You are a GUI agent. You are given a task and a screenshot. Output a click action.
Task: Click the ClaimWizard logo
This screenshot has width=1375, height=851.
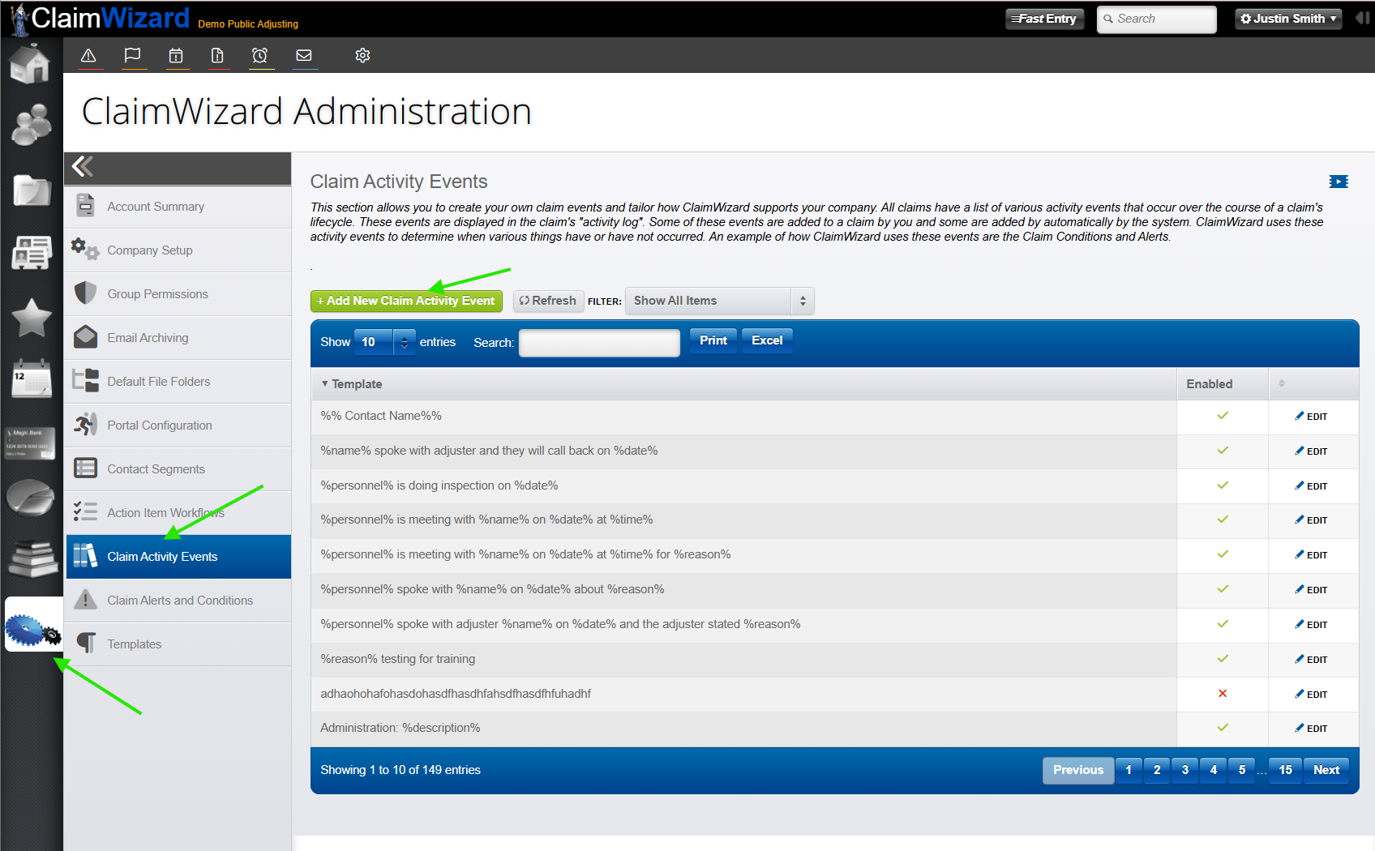pos(99,19)
